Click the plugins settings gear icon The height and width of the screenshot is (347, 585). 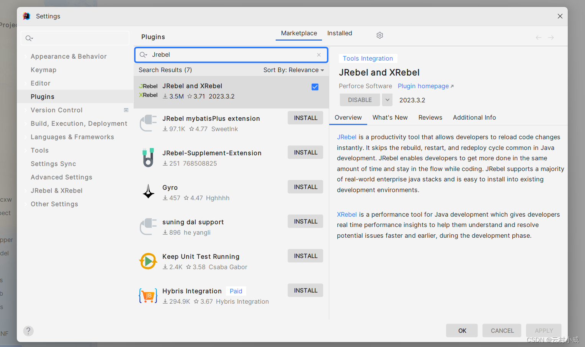tap(380, 35)
